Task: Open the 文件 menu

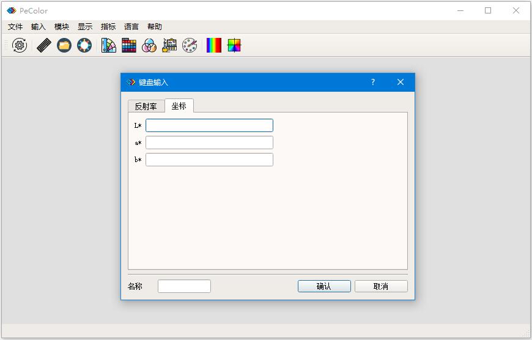Action: (x=15, y=26)
